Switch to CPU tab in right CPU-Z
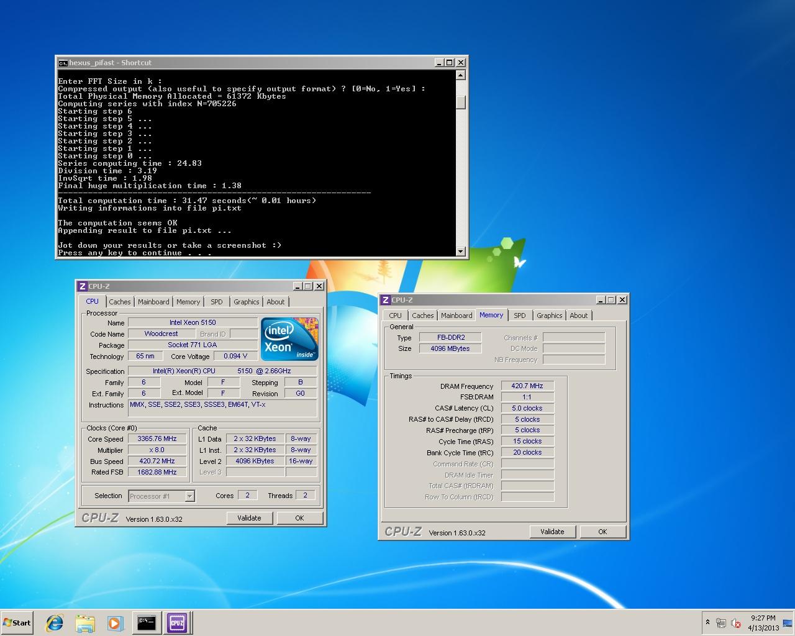This screenshot has width=795, height=636. click(x=396, y=316)
